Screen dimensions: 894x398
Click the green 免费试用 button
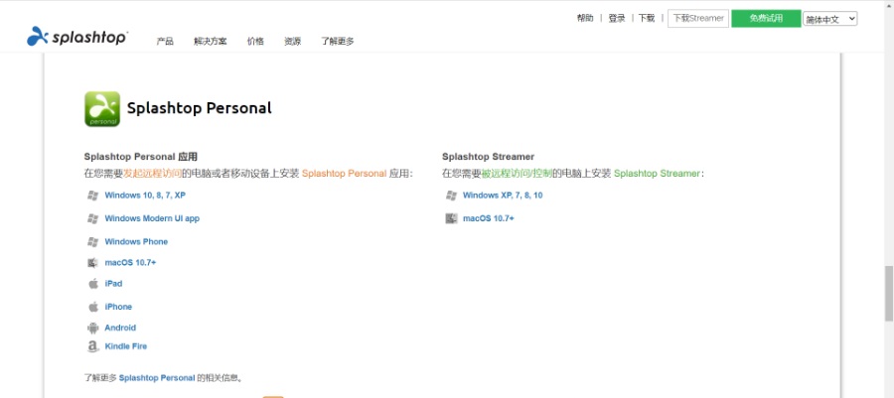[766, 18]
